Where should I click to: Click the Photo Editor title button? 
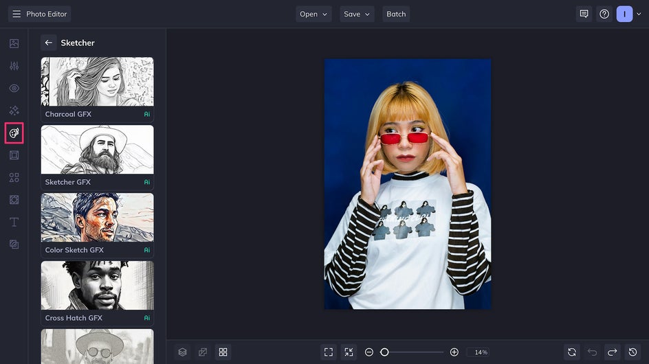click(40, 14)
